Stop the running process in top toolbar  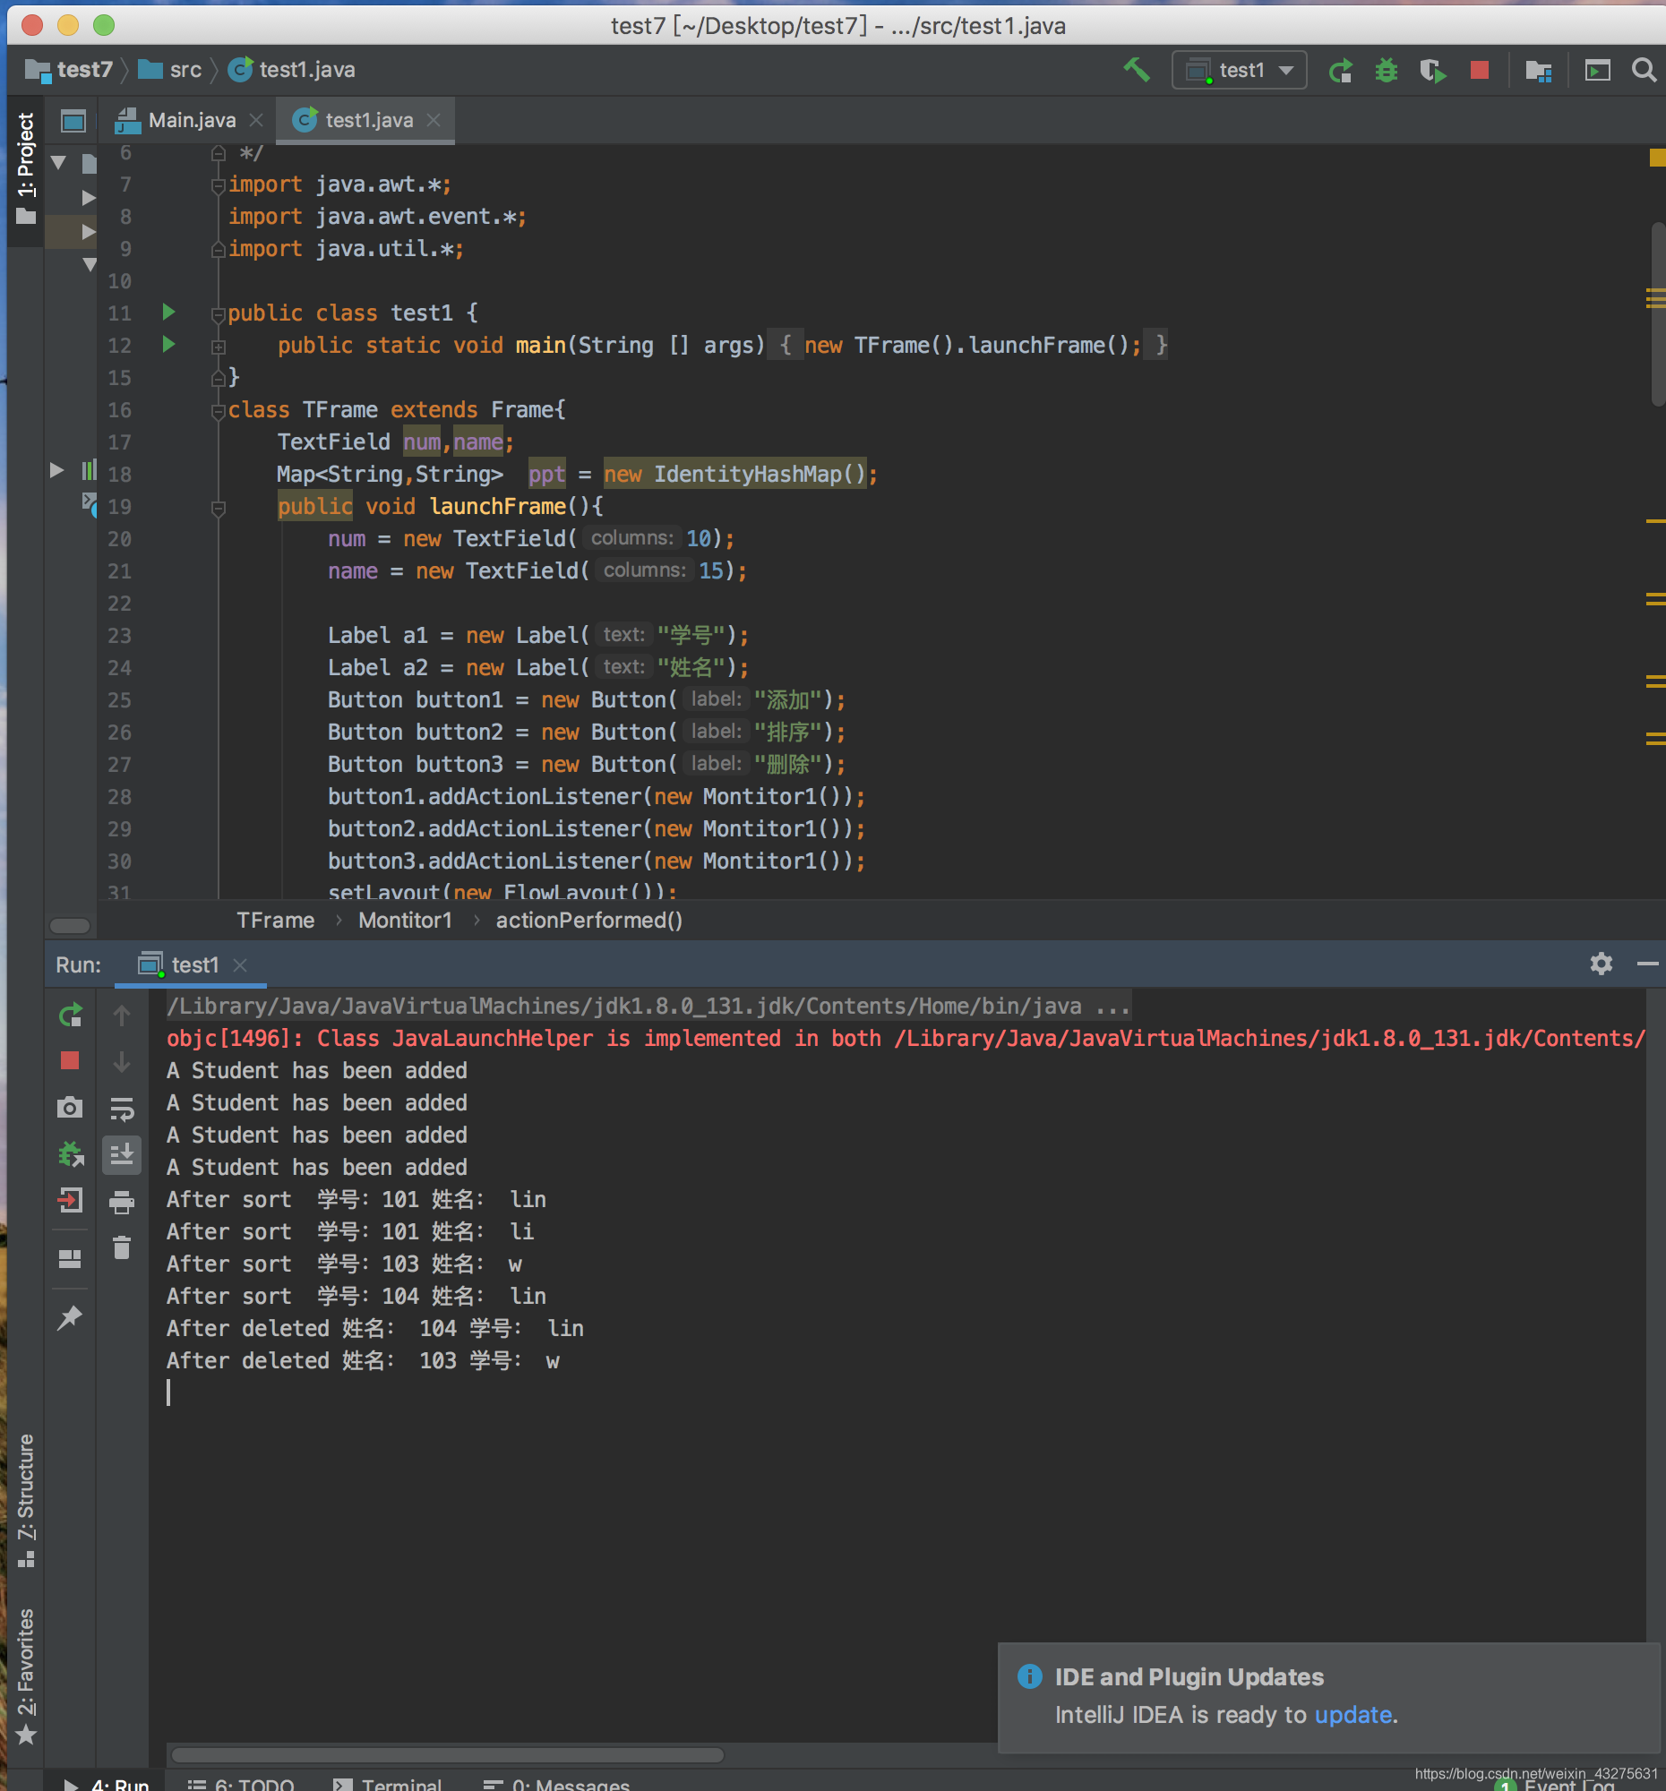pos(1479,69)
